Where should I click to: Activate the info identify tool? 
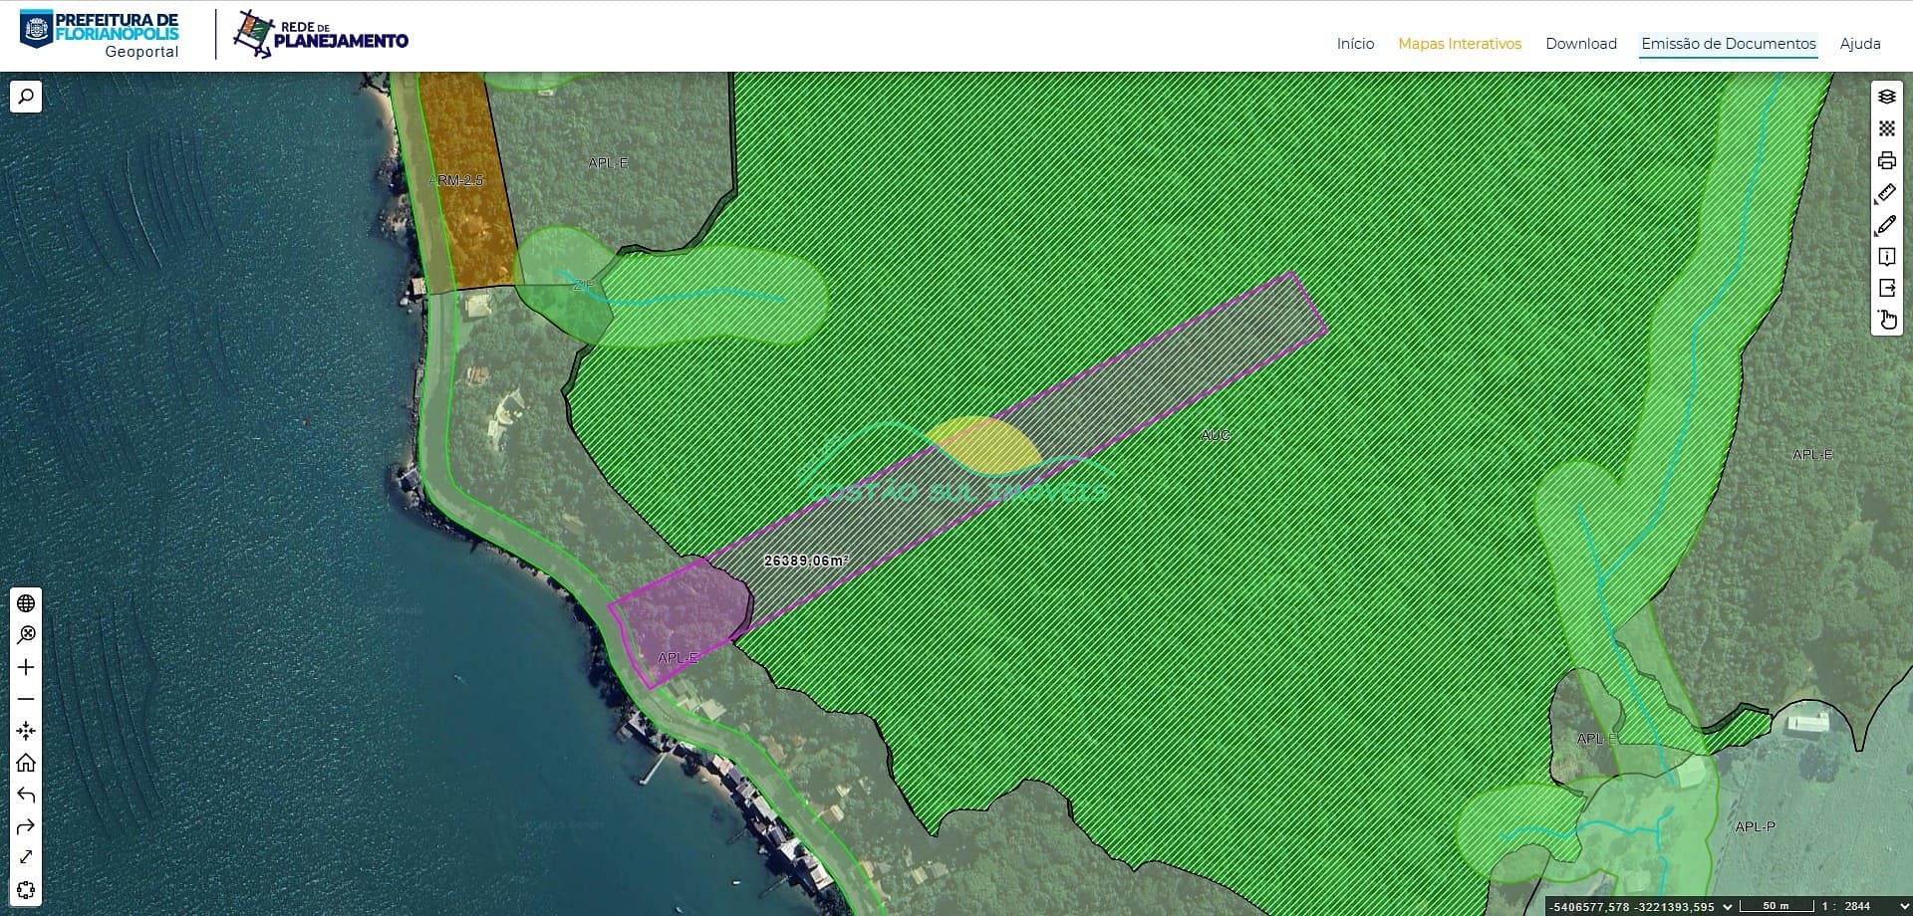pos(1886,257)
